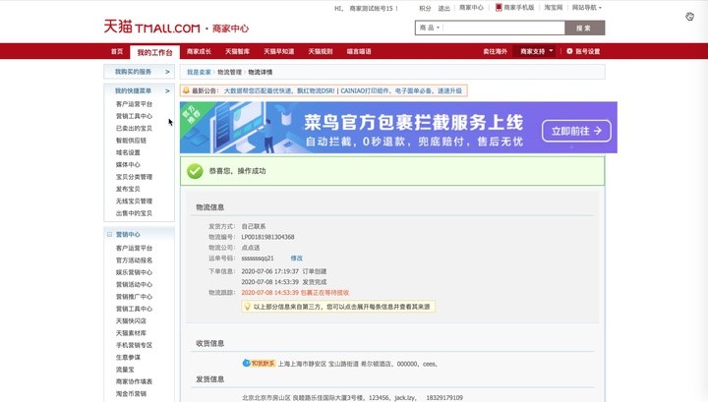Screen dimensions: 708x402
Task: Open 生意参谋 in the sidebar
Action: tap(128, 358)
